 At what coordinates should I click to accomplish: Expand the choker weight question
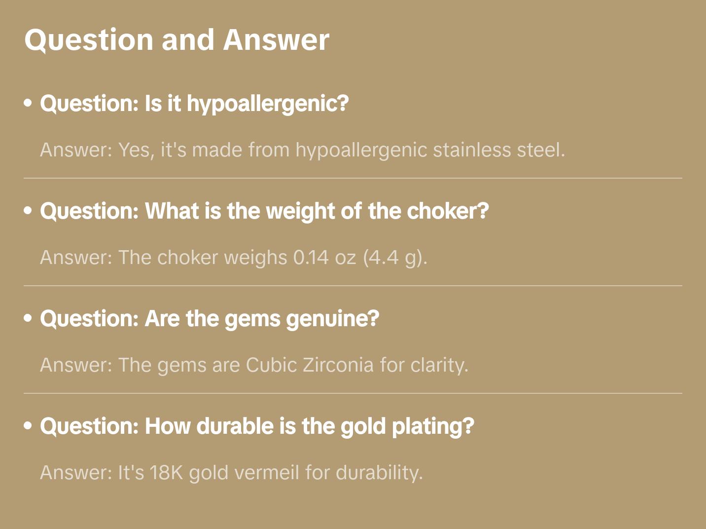(x=264, y=211)
